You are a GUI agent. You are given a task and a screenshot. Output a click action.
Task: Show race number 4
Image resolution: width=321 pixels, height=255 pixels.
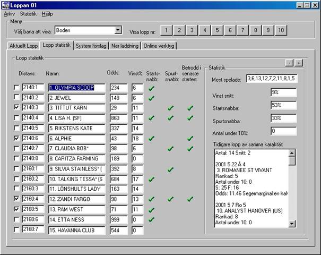point(205,30)
